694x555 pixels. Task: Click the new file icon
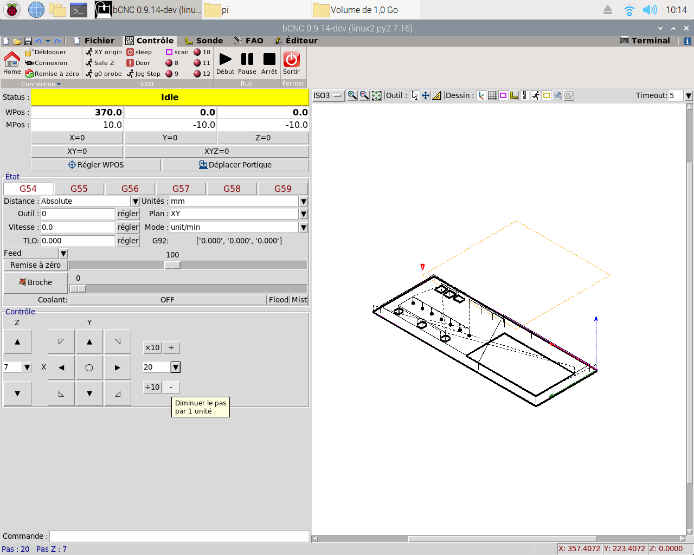tap(7, 41)
